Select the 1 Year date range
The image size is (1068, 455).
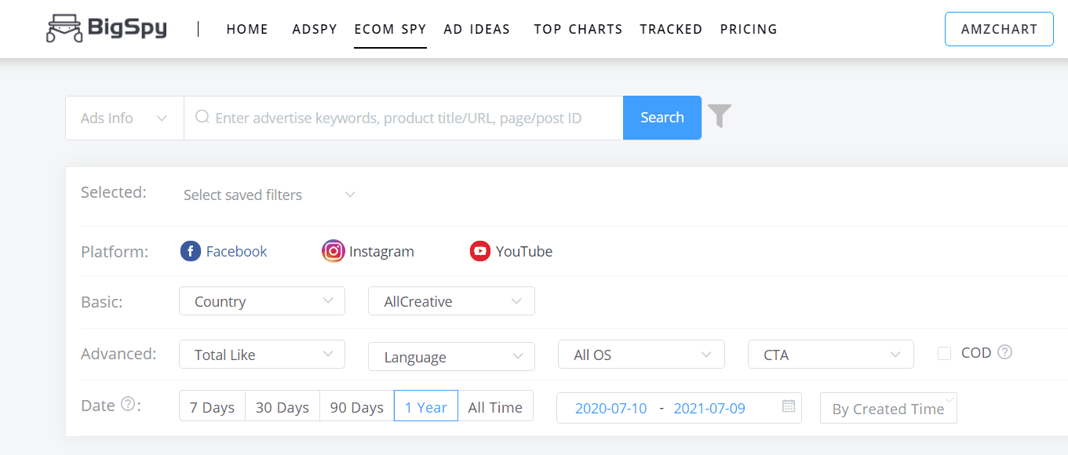(x=426, y=406)
